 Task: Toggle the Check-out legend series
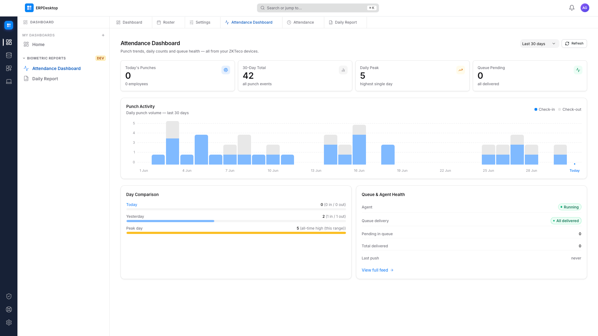click(x=570, y=109)
